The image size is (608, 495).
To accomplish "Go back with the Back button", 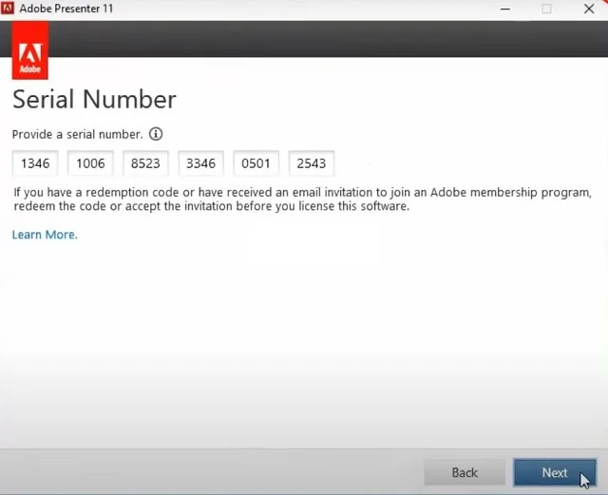I will pyautogui.click(x=465, y=472).
